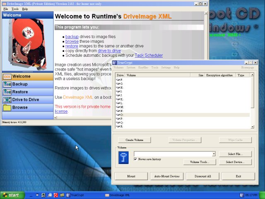Click the Size column header in TrueCrypt
Image resolution: width=265 pixels, height=199 pixels.
pos(198,75)
